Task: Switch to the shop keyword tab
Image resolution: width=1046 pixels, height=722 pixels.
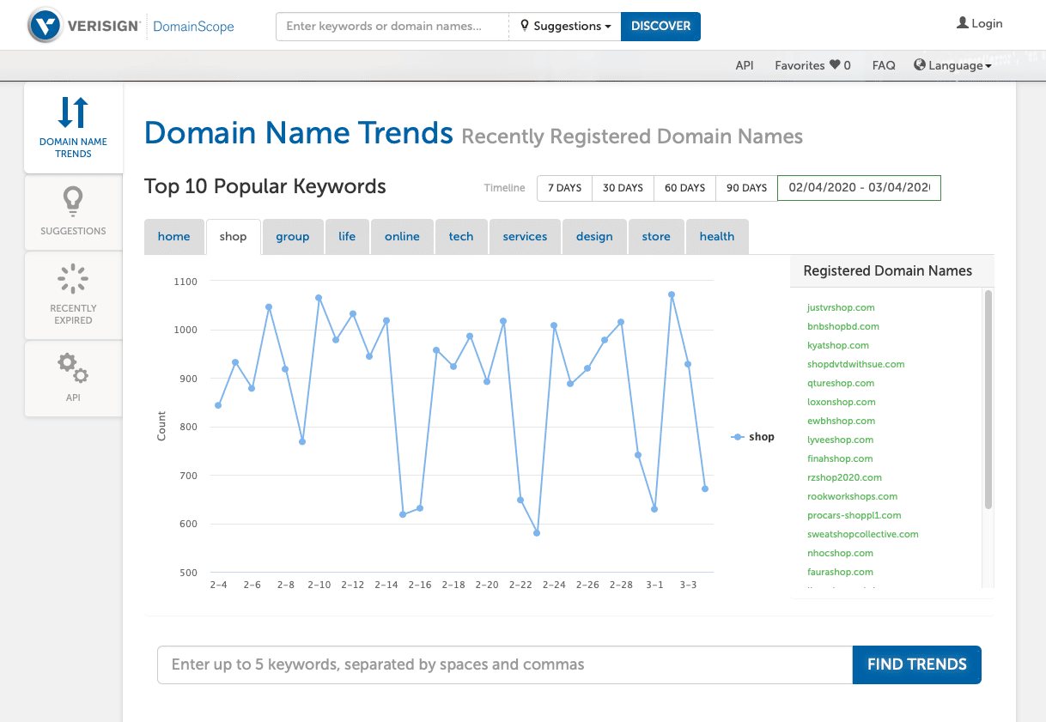Action: pos(233,237)
